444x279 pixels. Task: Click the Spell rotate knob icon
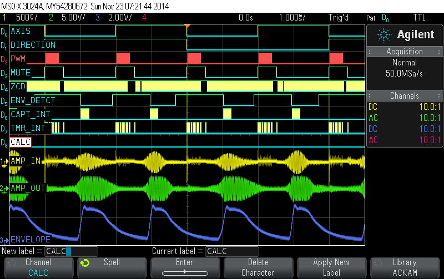85,263
